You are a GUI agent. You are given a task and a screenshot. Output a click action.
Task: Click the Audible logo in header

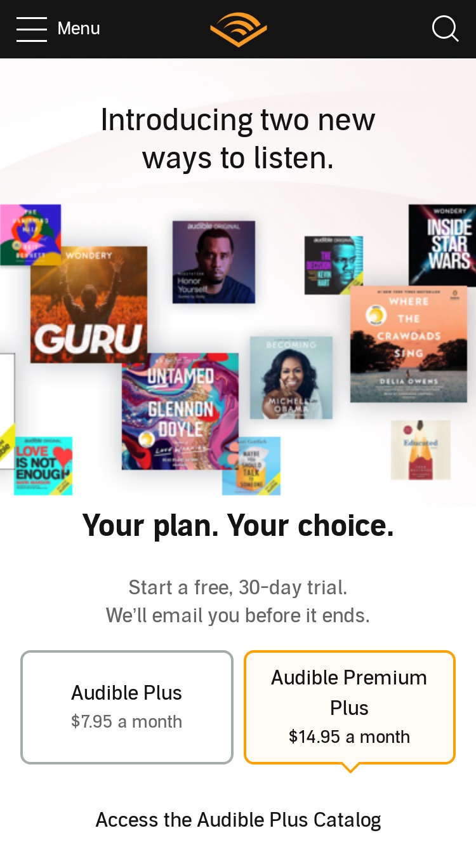click(238, 29)
